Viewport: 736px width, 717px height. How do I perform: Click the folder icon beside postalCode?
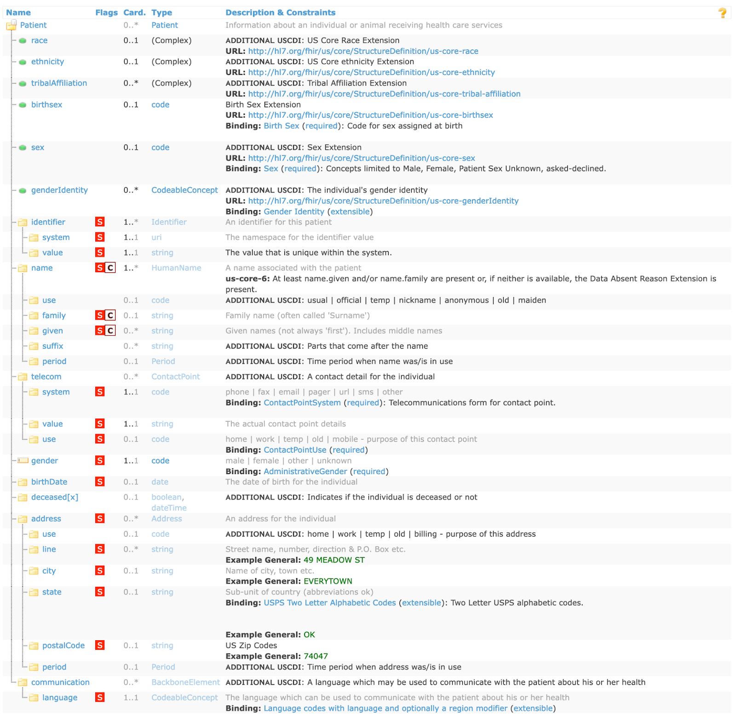(34, 646)
